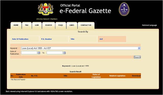Viewport: 163px width, 95px height.
Task: Search by Date Of Publication
Action: click(x=20, y=39)
